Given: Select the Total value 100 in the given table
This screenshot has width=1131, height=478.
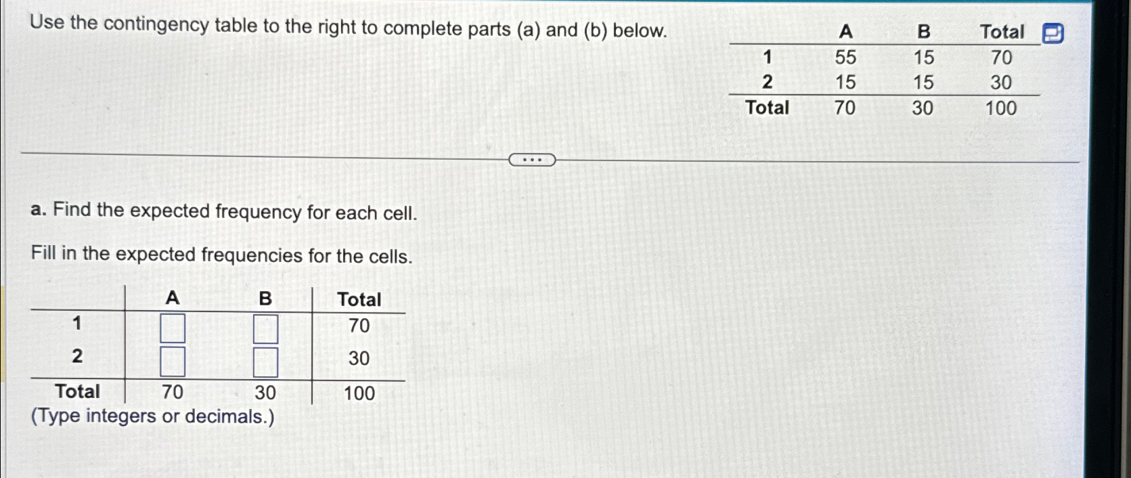Looking at the screenshot, I should [1001, 108].
